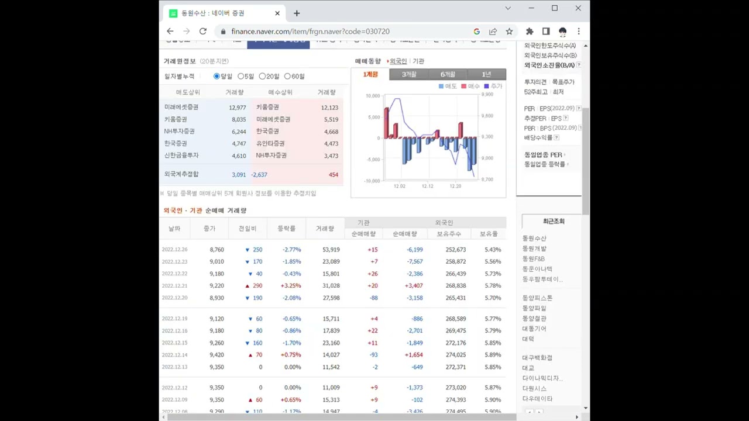The image size is (749, 421).
Task: Click the 외국계추정합 row label
Action: 181,174
